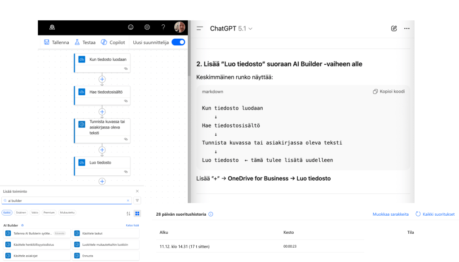The width and height of the screenshot is (459, 262).
Task: Open the settings gear in Power Automate header
Action: pyautogui.click(x=147, y=27)
